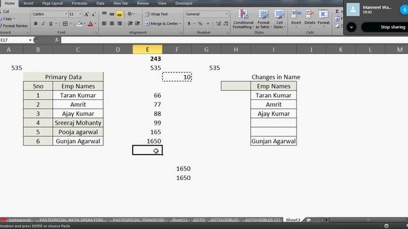Select cell containing Sreeraj Mohanty
This screenshot has width=408, height=229.
(x=78, y=123)
